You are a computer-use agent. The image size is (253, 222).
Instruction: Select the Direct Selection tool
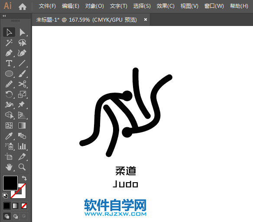22,32
